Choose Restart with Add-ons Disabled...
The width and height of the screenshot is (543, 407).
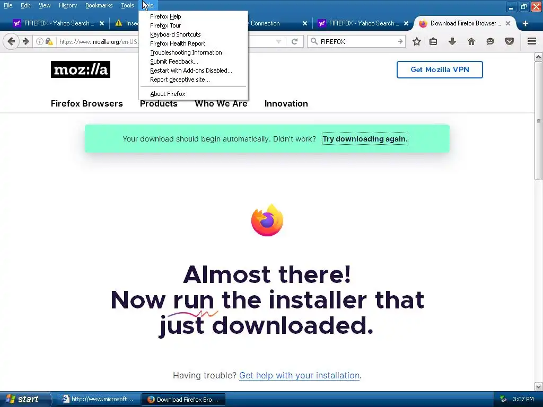[x=193, y=70]
